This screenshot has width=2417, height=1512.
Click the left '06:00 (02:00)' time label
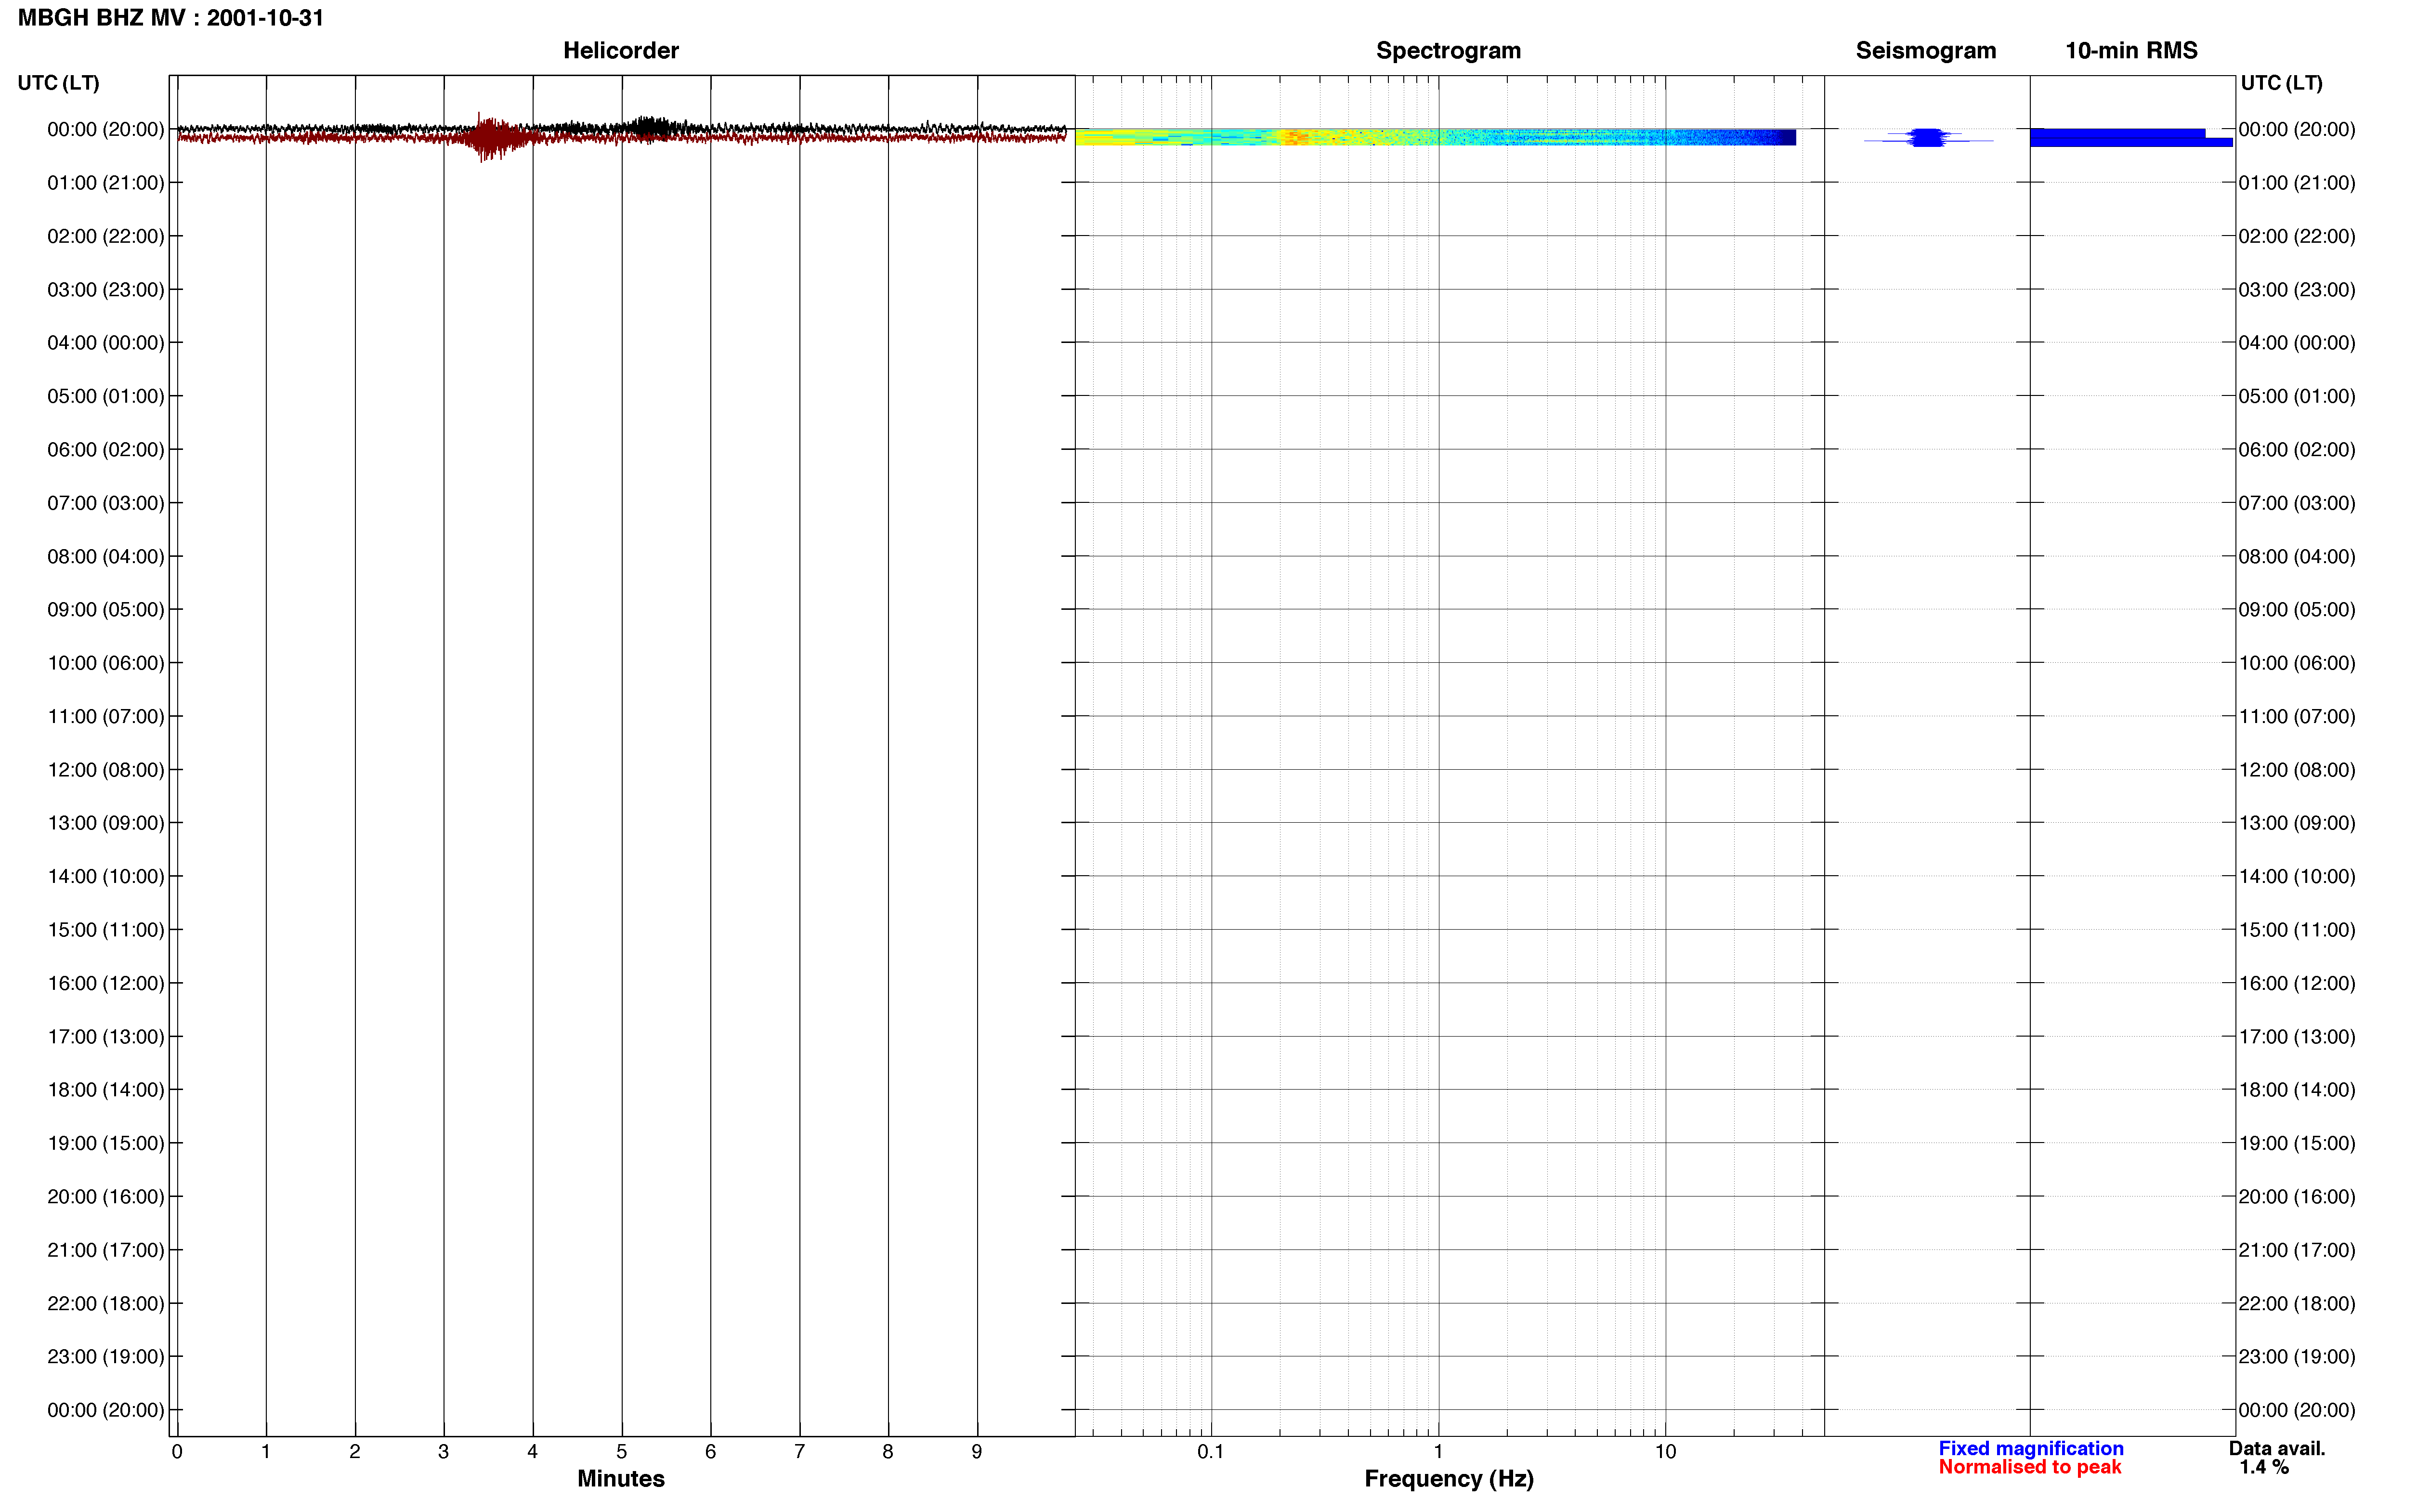[106, 450]
